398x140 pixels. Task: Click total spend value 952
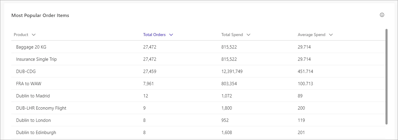pyautogui.click(x=225, y=120)
